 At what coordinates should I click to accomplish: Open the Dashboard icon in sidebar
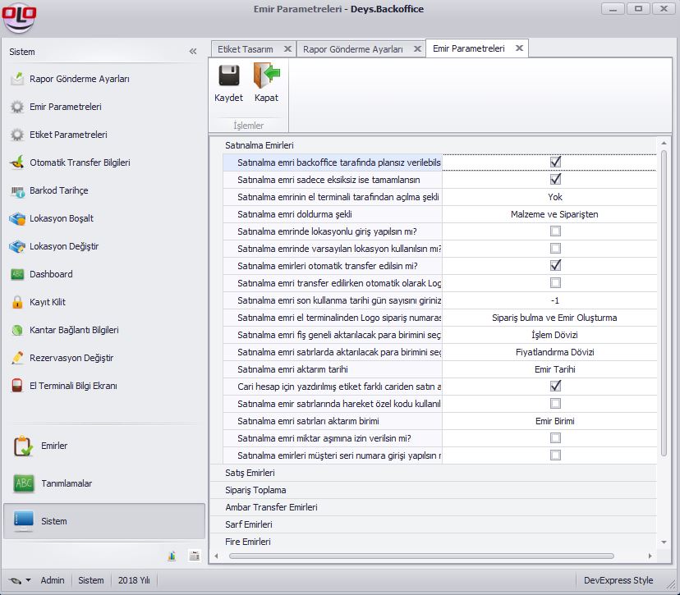point(17,274)
